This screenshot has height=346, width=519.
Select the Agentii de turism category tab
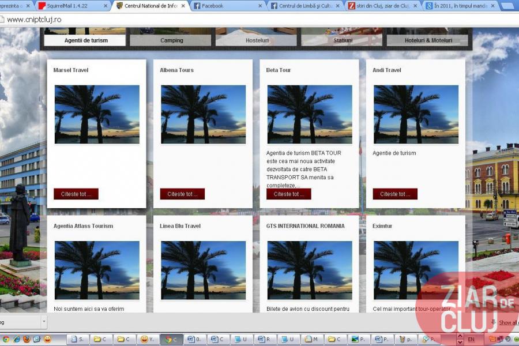86,40
